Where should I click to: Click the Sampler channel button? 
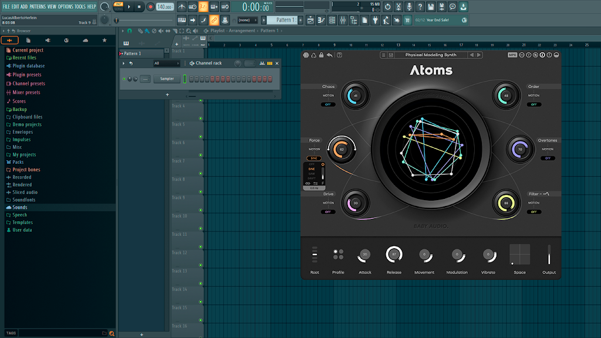pyautogui.click(x=167, y=79)
